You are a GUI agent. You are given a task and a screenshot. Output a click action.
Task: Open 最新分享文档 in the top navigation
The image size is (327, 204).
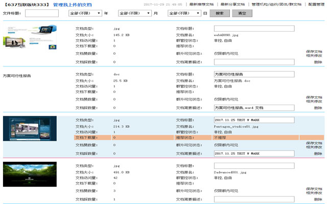click(232, 4)
